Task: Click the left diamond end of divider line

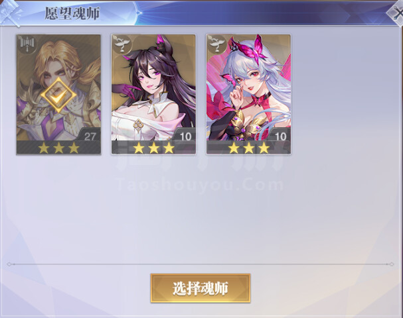Action: tap(9, 264)
